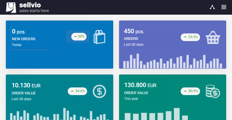Click the '10.130 EUR' value
This screenshot has width=232, height=120.
tap(26, 85)
